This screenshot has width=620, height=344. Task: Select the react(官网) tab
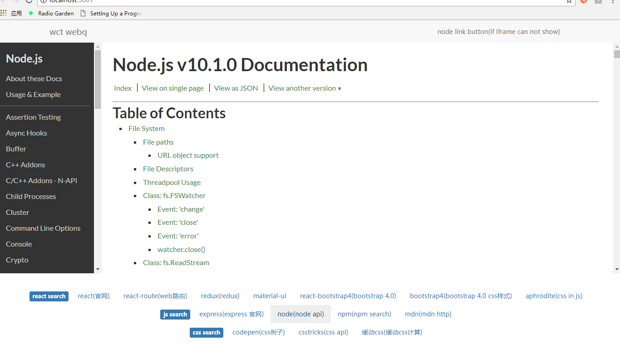[93, 296]
